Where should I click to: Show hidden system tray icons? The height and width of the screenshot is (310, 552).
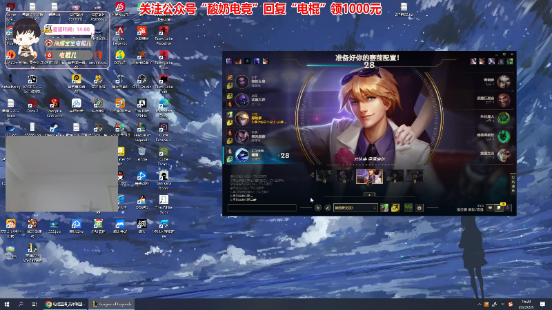(479, 304)
